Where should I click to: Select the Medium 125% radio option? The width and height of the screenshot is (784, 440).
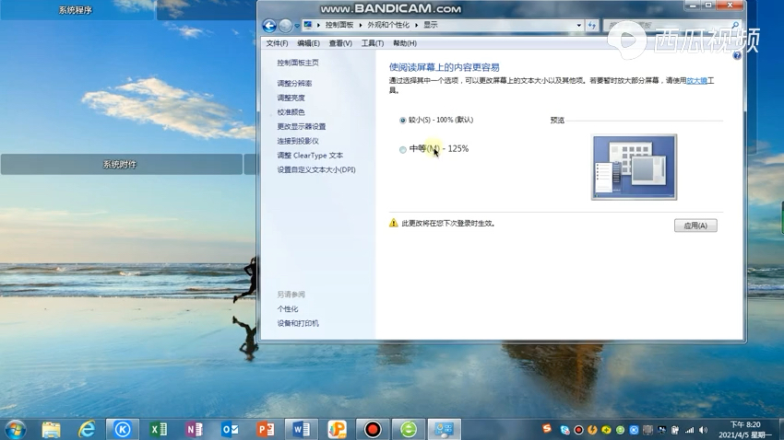434,149
